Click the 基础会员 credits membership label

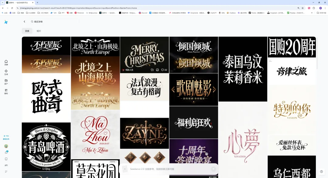point(6,139)
